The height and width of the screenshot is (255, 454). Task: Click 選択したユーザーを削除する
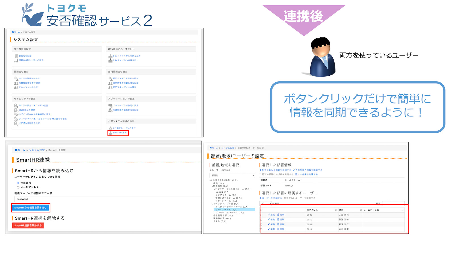[x=300, y=198]
